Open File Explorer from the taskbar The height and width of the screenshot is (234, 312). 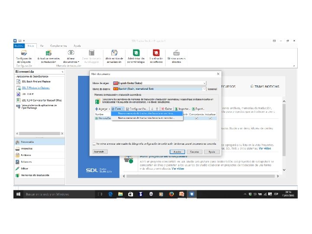120,194
